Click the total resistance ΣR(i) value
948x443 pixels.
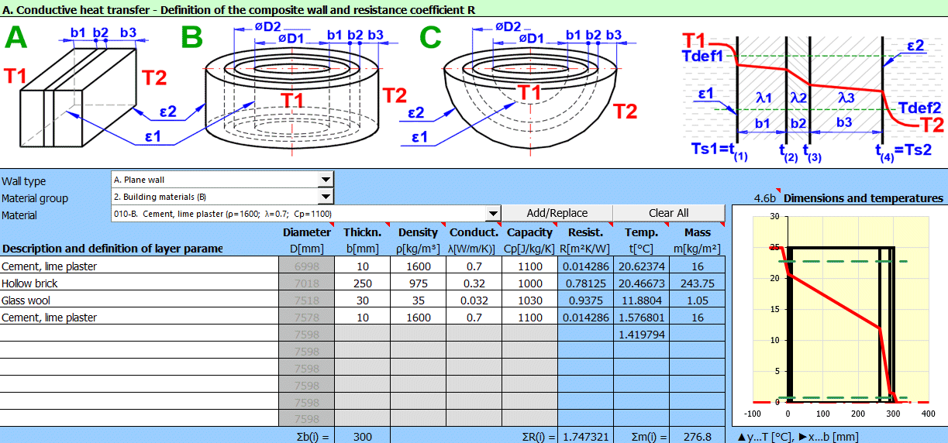pyautogui.click(x=585, y=437)
